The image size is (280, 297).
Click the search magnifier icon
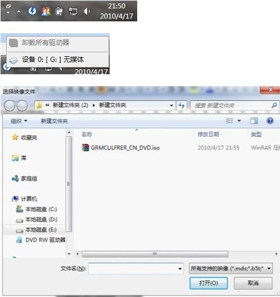click(x=274, y=105)
